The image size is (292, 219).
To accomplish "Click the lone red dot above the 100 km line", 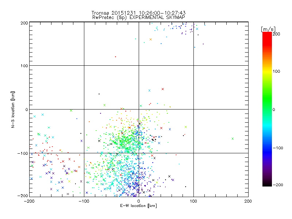I will pos(116,57).
